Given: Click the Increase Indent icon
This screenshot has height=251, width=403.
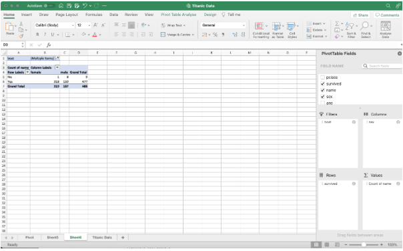Looking at the screenshot, I should [151, 35].
